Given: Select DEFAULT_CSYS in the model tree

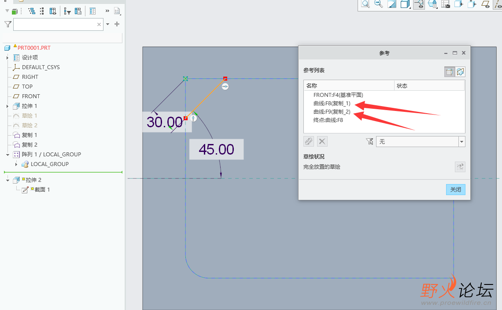Looking at the screenshot, I should (x=41, y=67).
